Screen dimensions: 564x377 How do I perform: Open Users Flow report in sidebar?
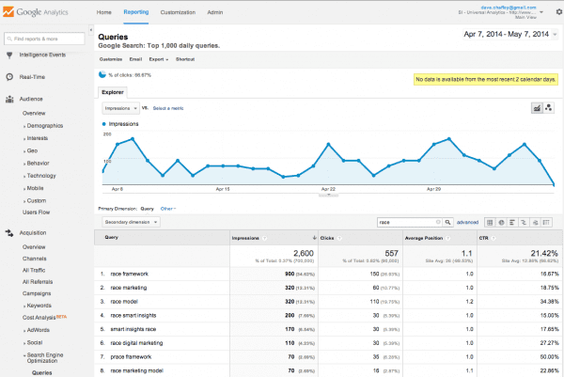pyautogui.click(x=37, y=212)
